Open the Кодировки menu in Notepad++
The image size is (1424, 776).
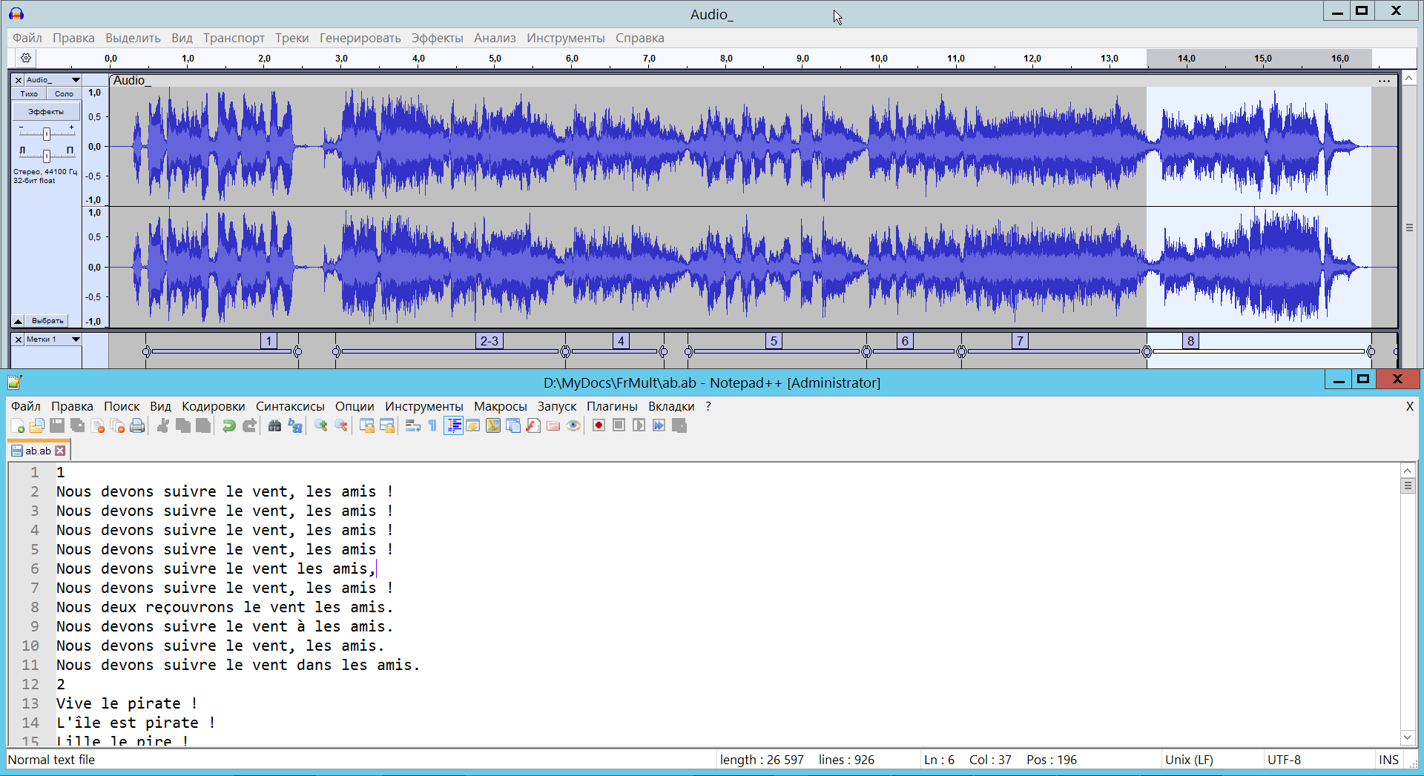click(x=213, y=406)
